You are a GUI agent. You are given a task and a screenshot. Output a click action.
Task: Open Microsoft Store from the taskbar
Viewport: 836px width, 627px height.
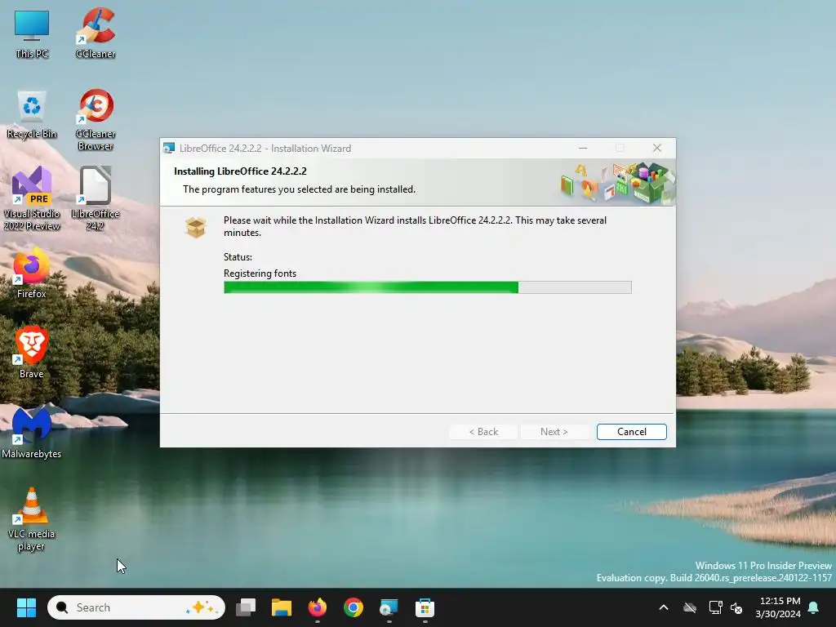click(x=425, y=607)
